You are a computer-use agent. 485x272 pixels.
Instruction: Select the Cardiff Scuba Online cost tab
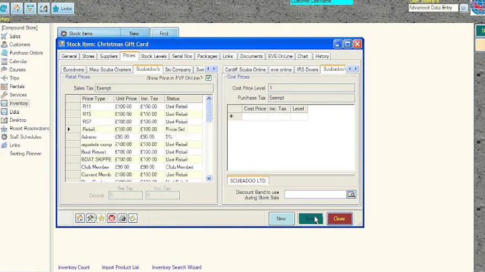pos(245,69)
